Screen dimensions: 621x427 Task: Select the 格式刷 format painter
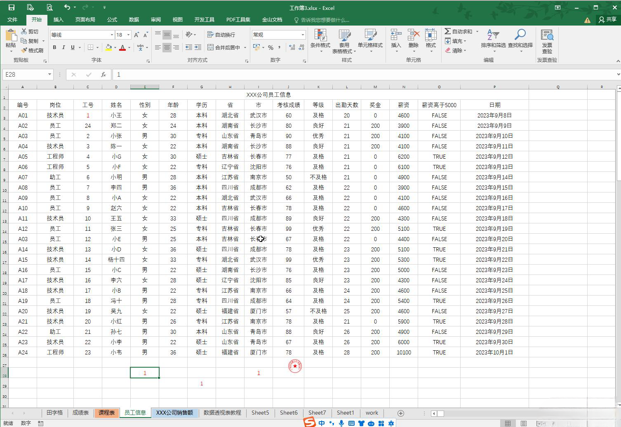[x=32, y=50]
